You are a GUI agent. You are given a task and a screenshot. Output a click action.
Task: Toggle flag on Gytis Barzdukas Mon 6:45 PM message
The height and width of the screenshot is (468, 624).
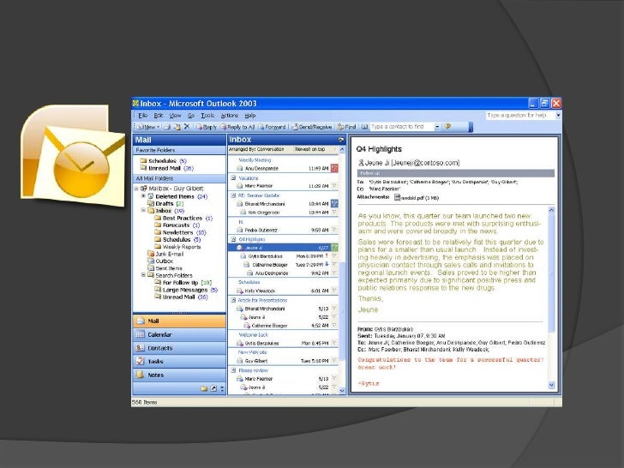(334, 343)
